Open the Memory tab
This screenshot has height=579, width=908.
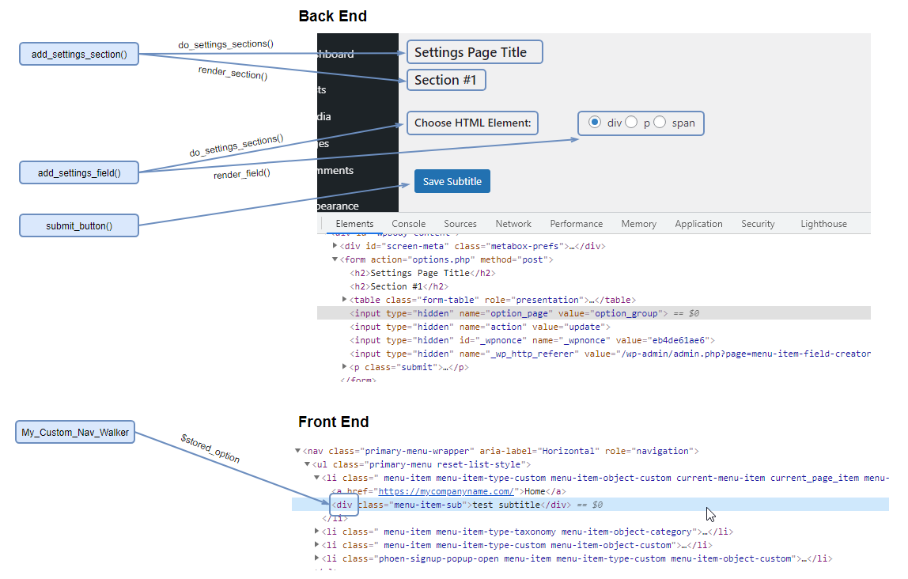(x=639, y=224)
